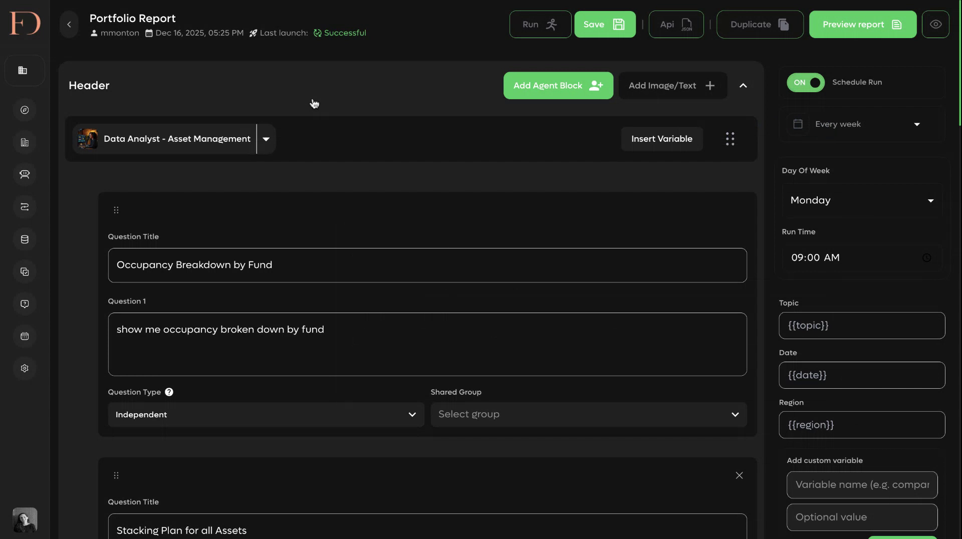Open the Every week frequency dropdown
Image resolution: width=962 pixels, height=539 pixels.
point(862,124)
